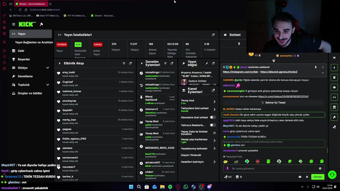
Task: Click the green headset support button
Action: tap(332, 175)
